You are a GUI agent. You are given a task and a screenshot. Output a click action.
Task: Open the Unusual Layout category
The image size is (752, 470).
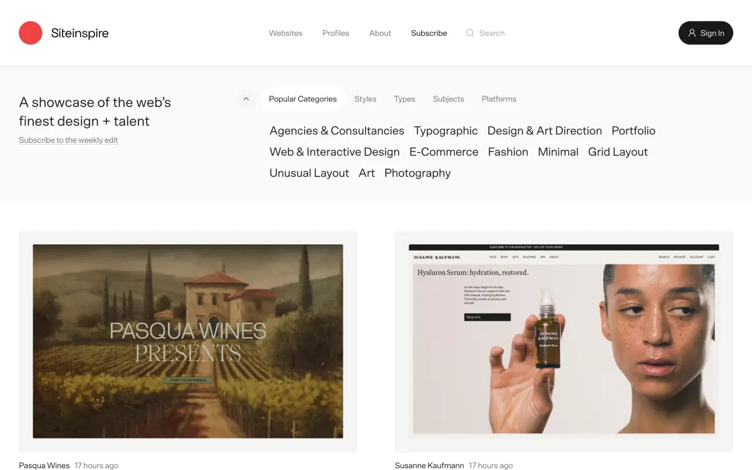309,174
